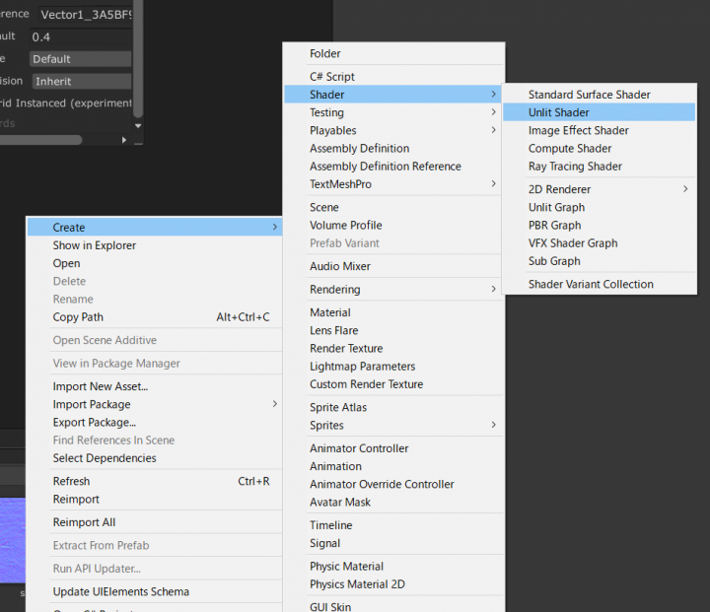Image resolution: width=710 pixels, height=612 pixels.
Task: Select Unlit Shader from Shader submenu
Action: [x=558, y=112]
